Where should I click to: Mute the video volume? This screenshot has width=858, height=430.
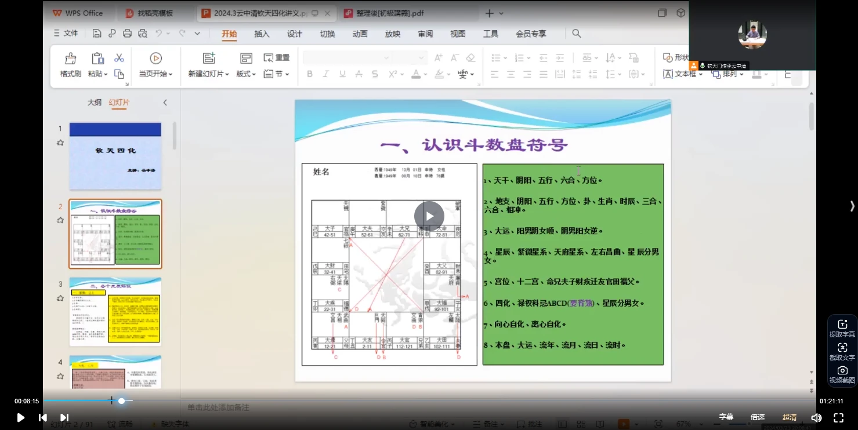point(816,417)
